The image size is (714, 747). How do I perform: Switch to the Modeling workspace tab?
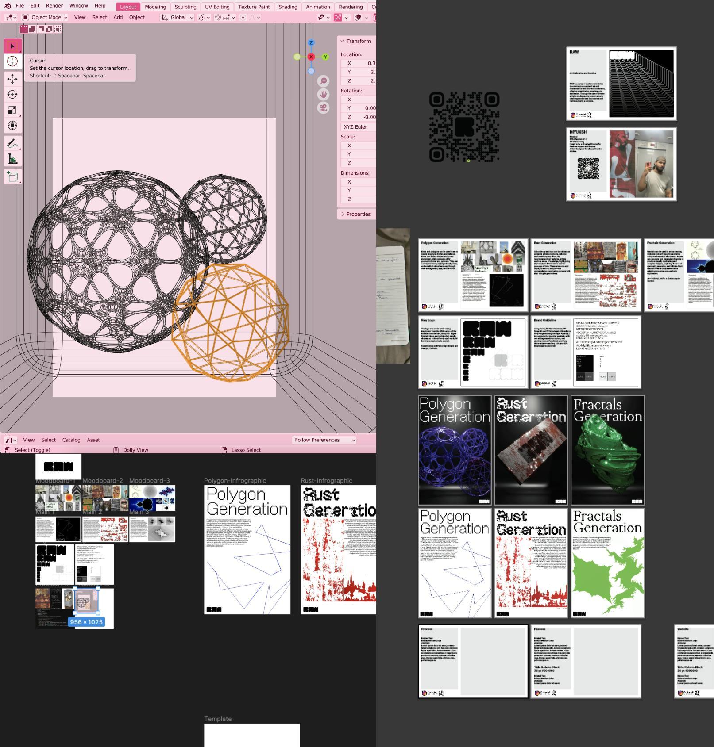click(155, 7)
